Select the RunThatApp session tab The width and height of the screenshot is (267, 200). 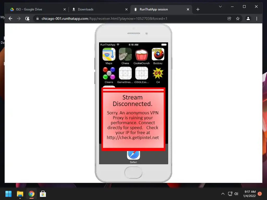(x=161, y=9)
